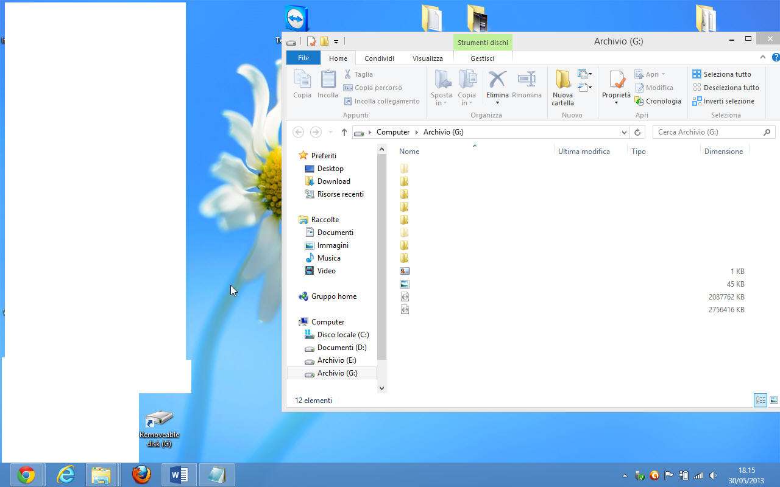
Task: Collapse the ribbon with the chevron
Action: point(762,57)
